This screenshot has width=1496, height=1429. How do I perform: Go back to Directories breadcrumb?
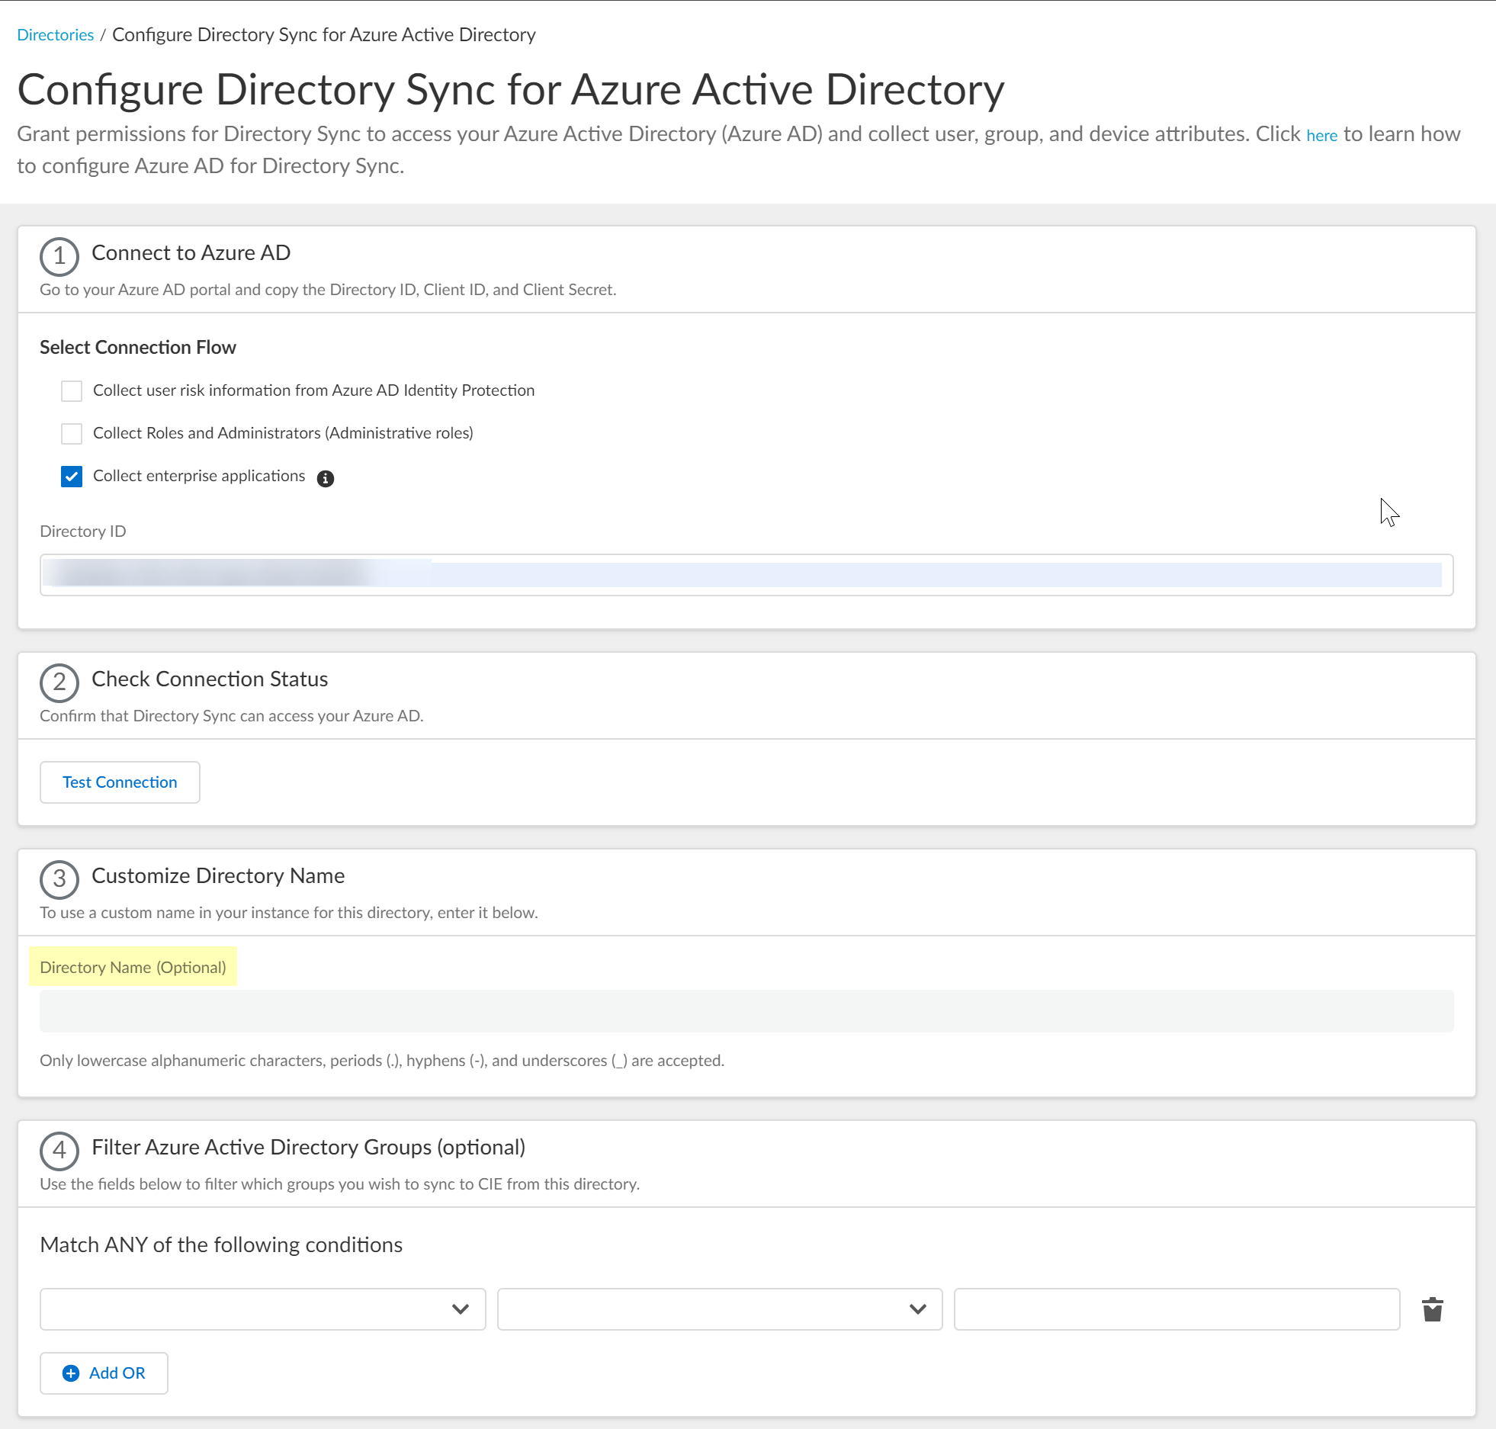coord(55,35)
